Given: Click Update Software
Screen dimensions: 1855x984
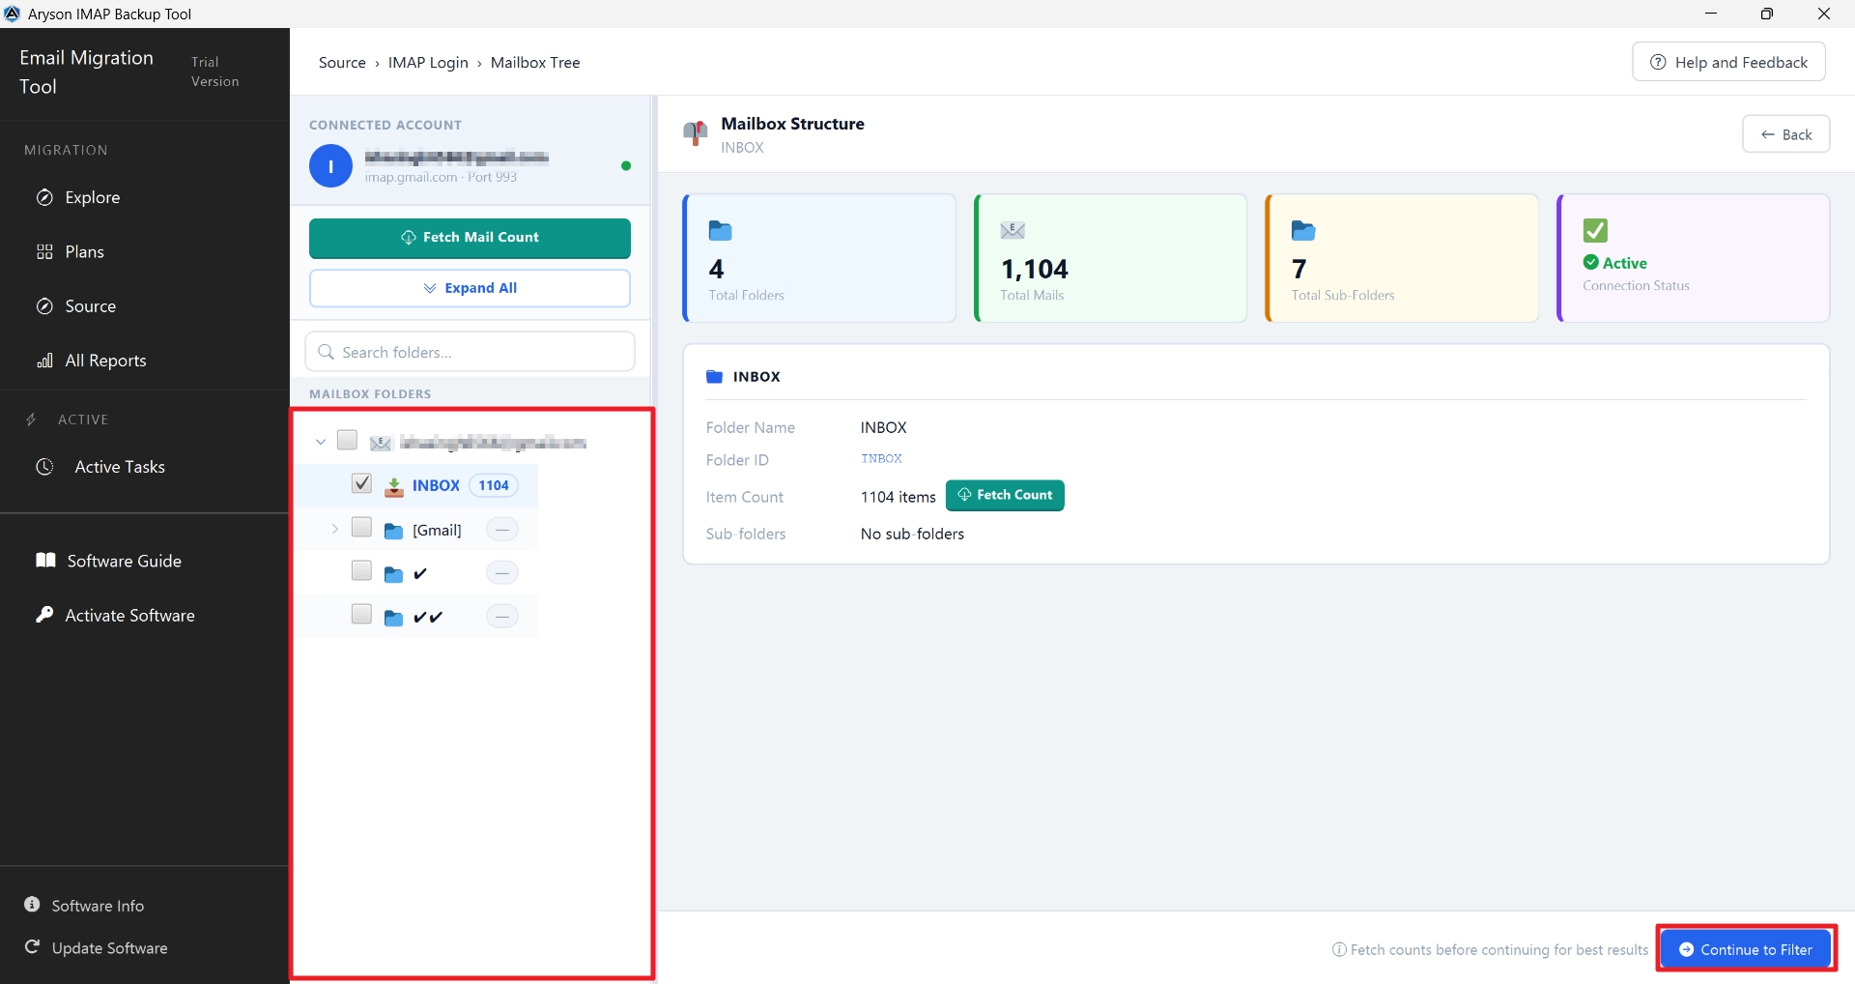Looking at the screenshot, I should coord(108,948).
